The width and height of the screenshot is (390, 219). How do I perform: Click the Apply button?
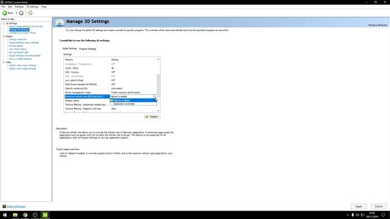[x=359, y=206]
